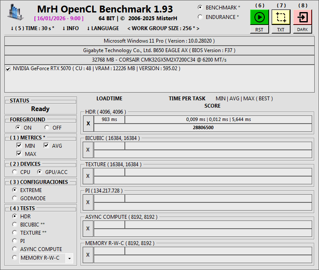Click the Microsoft Windows 11 Pro info bar
Screen dimensions: 319x270
159,41
